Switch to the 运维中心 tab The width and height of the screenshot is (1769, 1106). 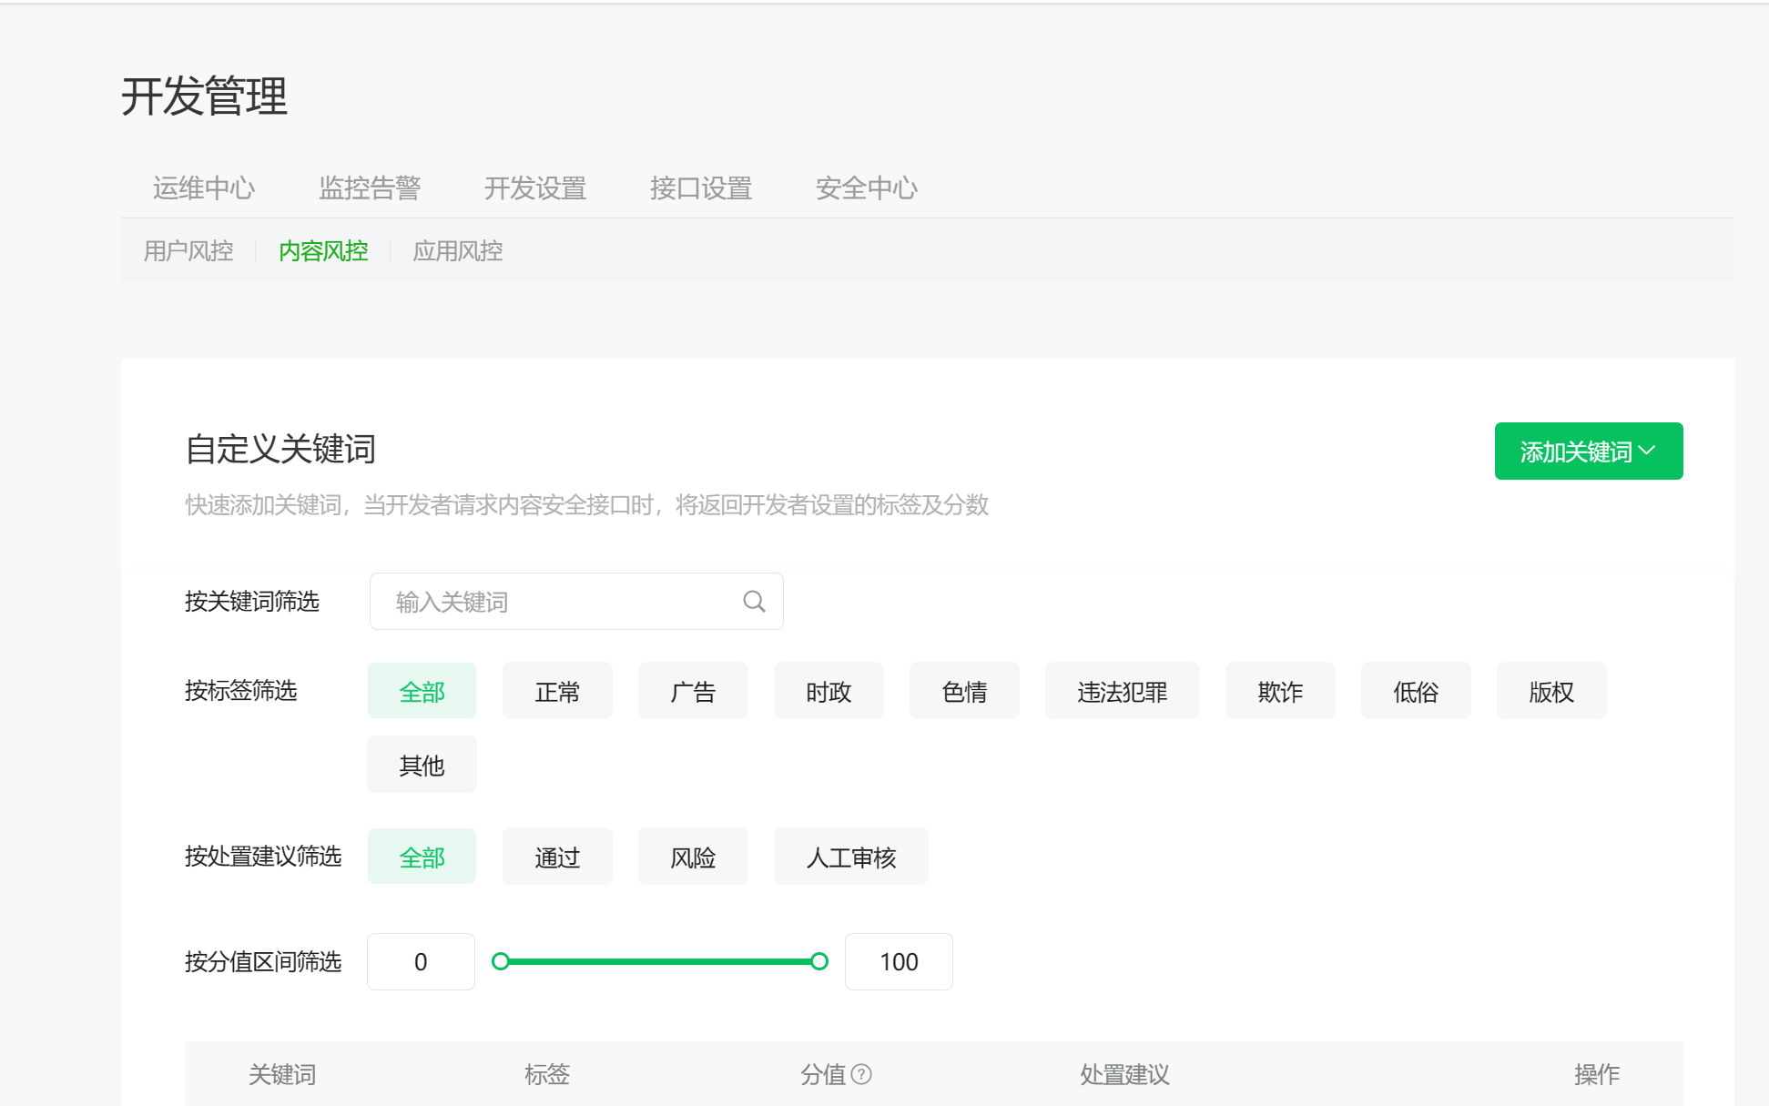204,188
